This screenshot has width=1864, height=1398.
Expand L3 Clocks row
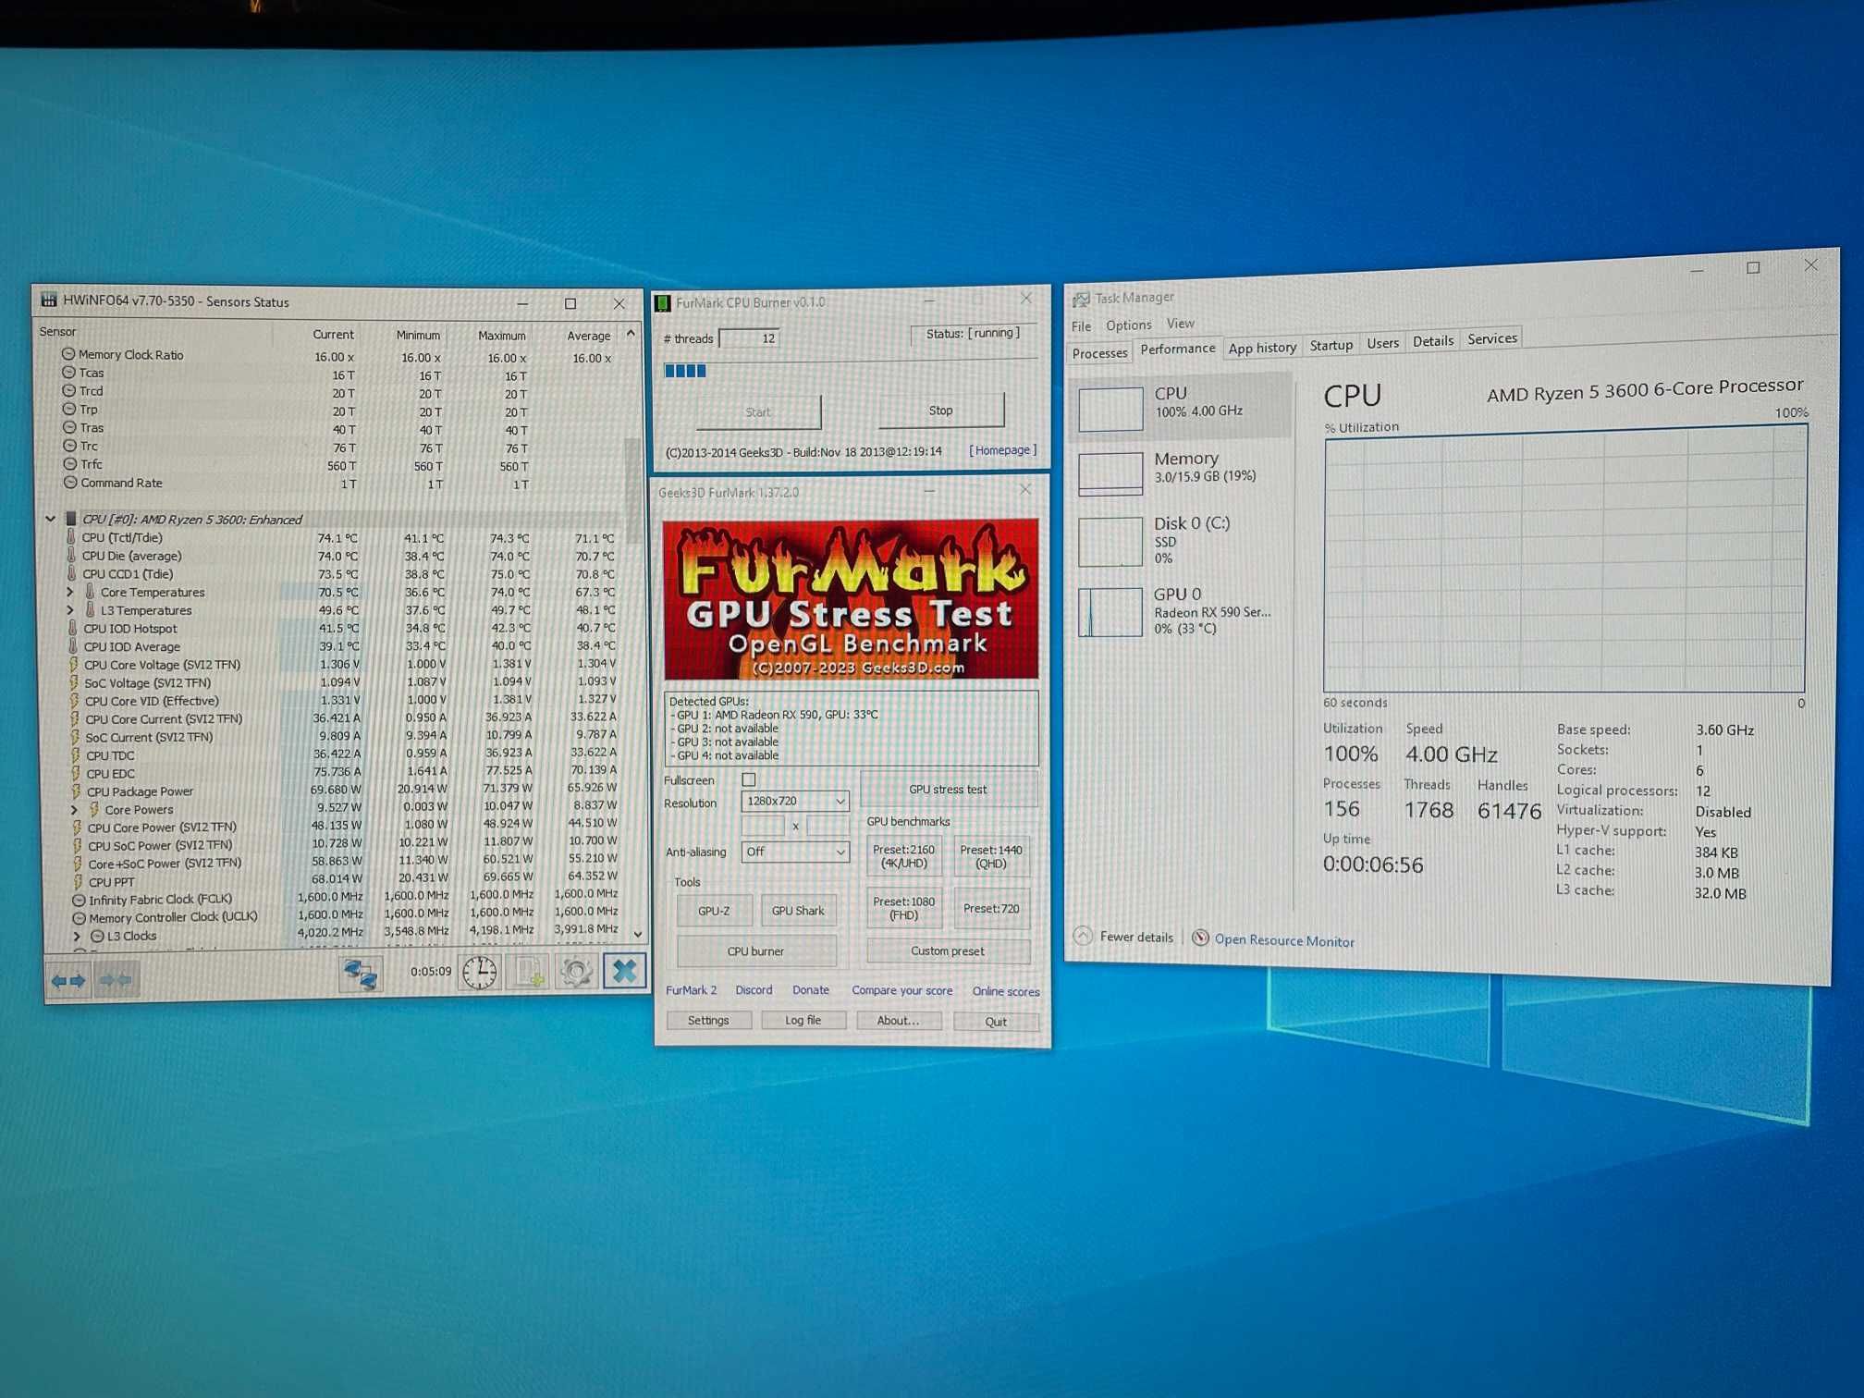(x=77, y=936)
